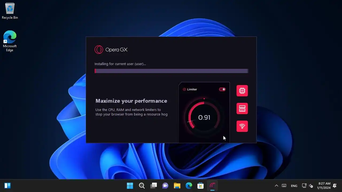
Task: Click 'Maximize your performance' heading
Action: pyautogui.click(x=131, y=101)
